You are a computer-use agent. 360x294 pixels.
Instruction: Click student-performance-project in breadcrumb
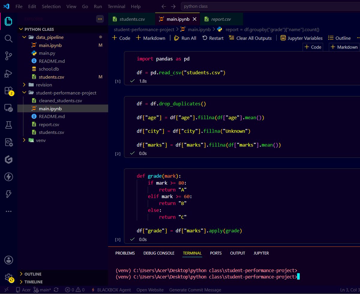tap(144, 29)
